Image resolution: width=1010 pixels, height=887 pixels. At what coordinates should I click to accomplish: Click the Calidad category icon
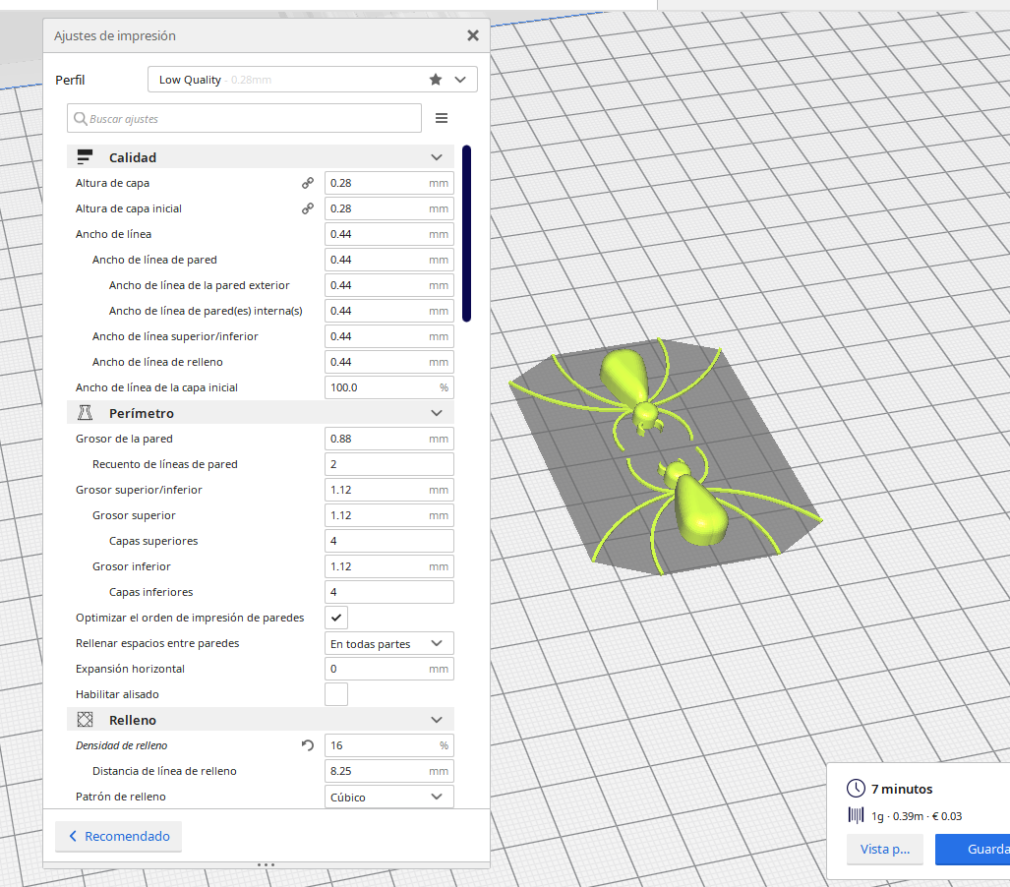85,157
